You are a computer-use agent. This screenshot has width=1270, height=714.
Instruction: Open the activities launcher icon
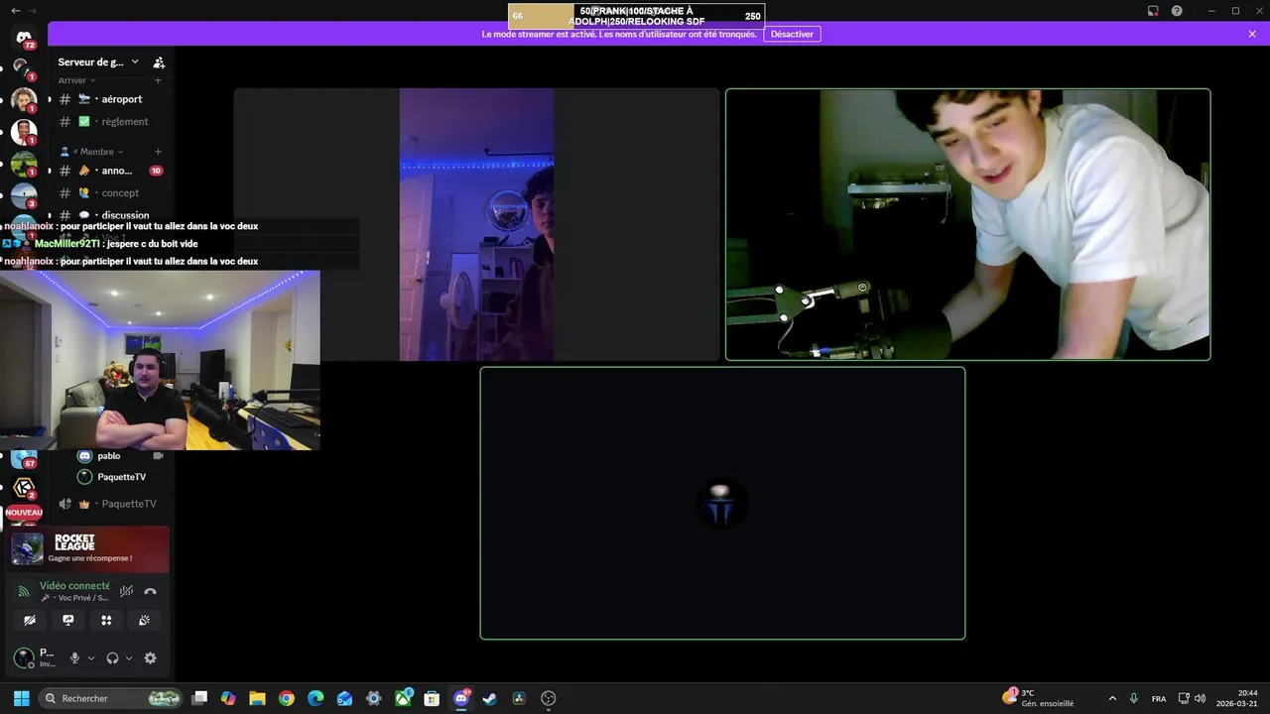pos(106,620)
